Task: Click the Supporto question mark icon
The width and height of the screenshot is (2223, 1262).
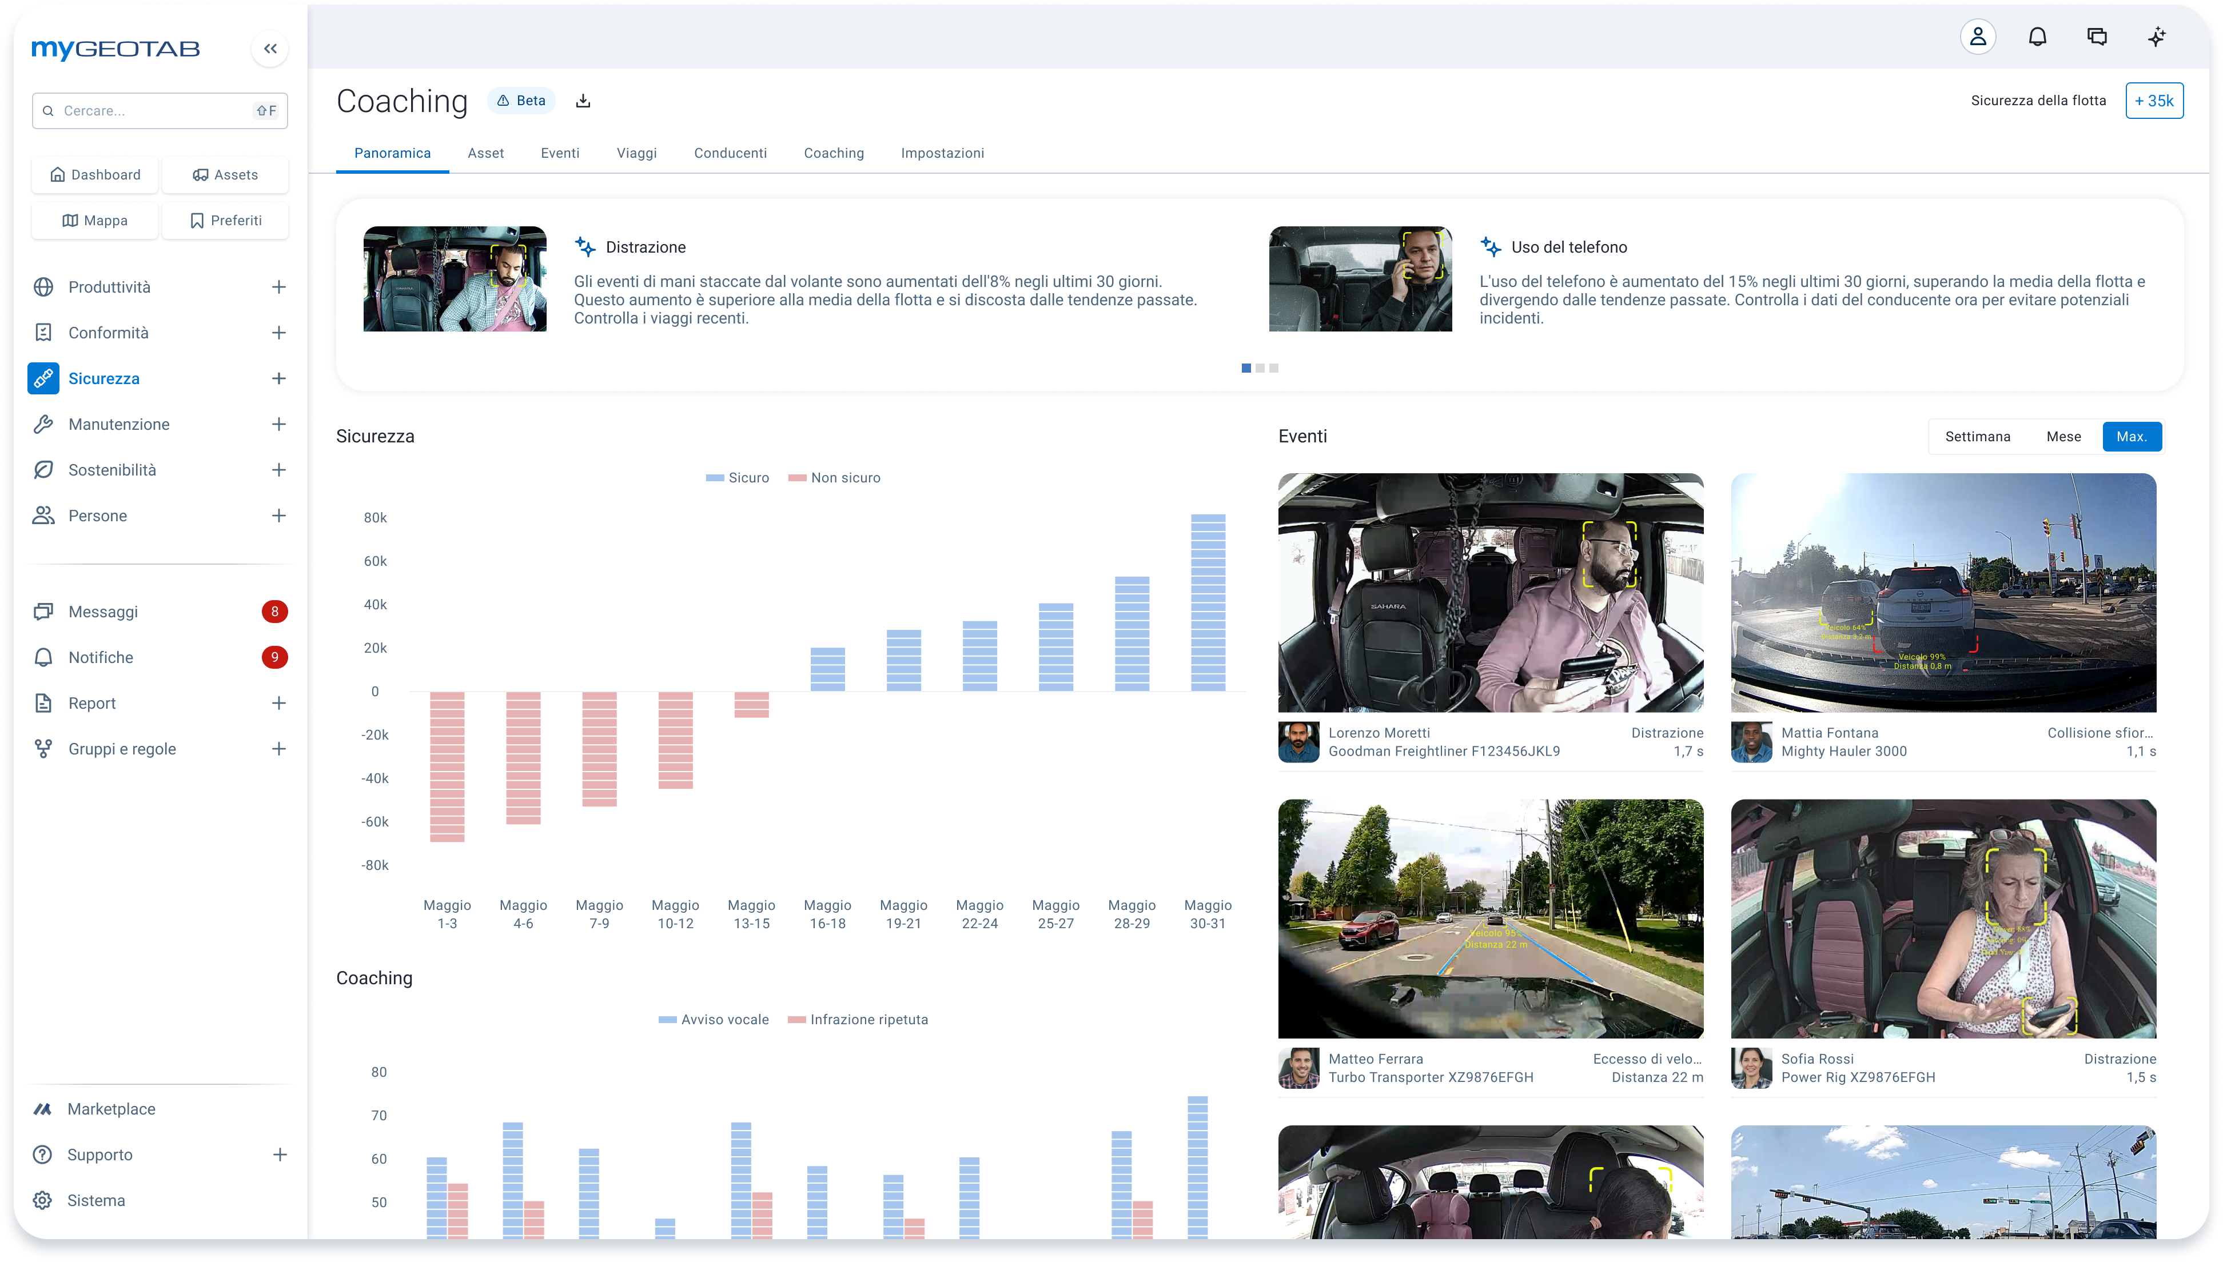Action: [42, 1155]
